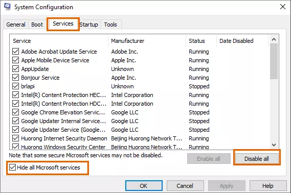Uncheck Huorong Internet Security Daemon checkbox
Image resolution: width=291 pixels, height=193 pixels.
(15, 138)
